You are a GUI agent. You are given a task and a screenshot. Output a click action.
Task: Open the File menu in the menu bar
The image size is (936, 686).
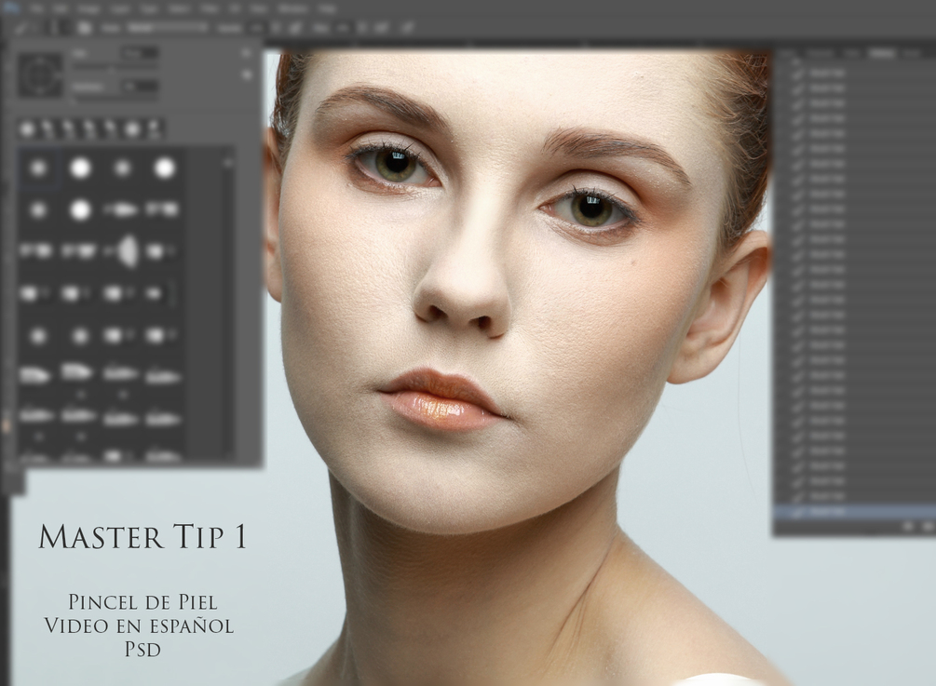[x=37, y=8]
